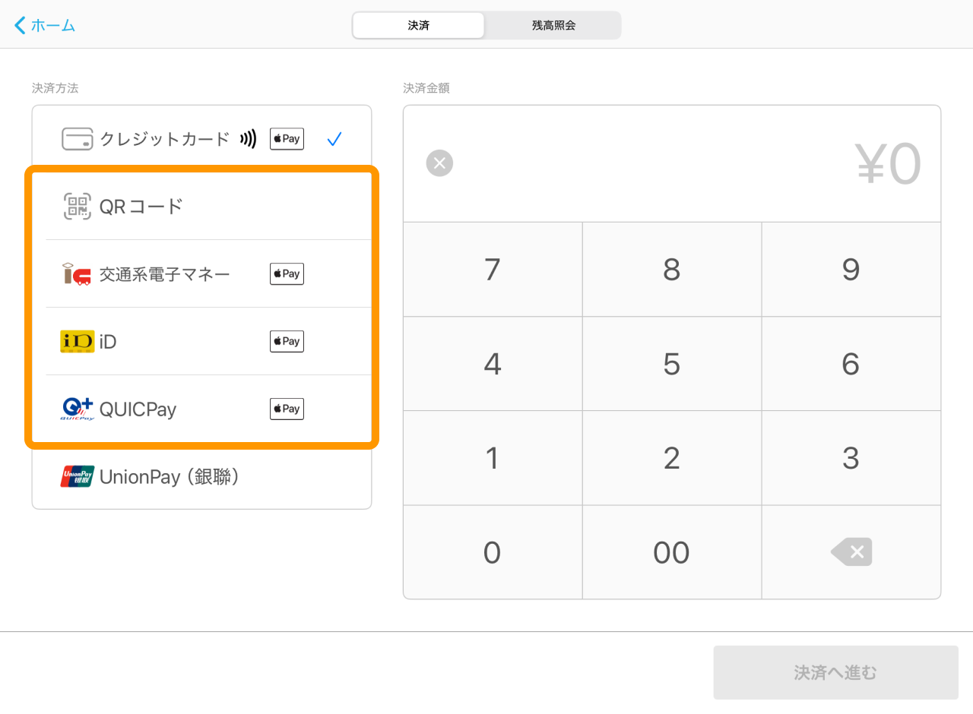Tap number 5 on the keypad
This screenshot has height=714, width=973.
pos(671,364)
